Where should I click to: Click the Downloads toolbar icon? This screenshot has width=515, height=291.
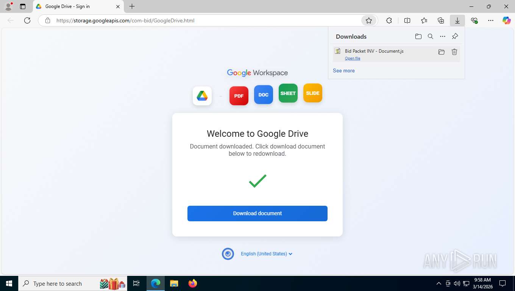[x=457, y=20]
